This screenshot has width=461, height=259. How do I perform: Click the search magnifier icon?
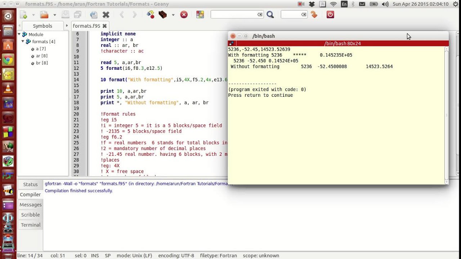click(270, 15)
